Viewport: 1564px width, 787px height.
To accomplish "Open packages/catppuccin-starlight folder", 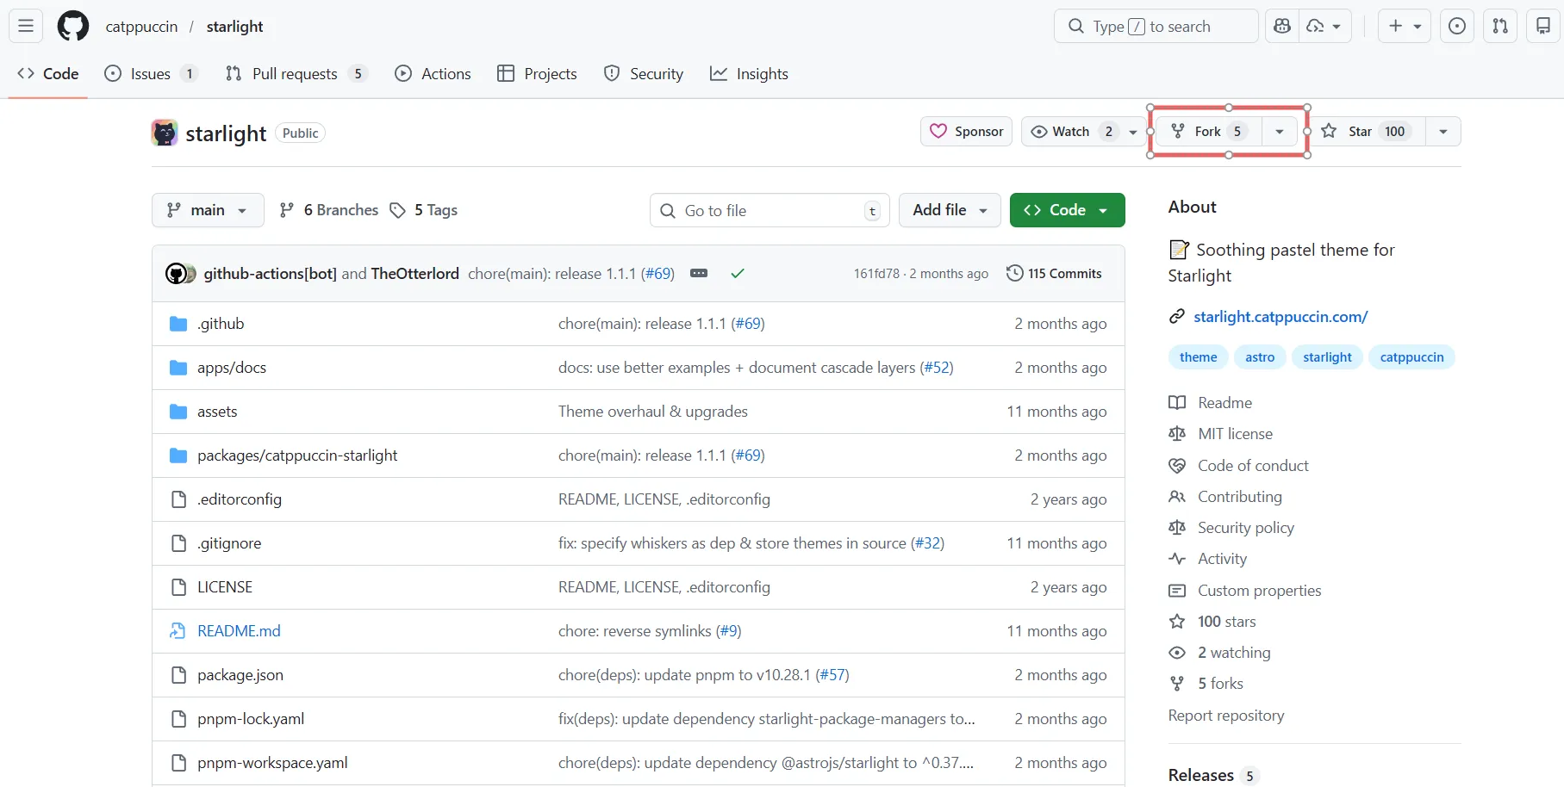I will tap(297, 455).
